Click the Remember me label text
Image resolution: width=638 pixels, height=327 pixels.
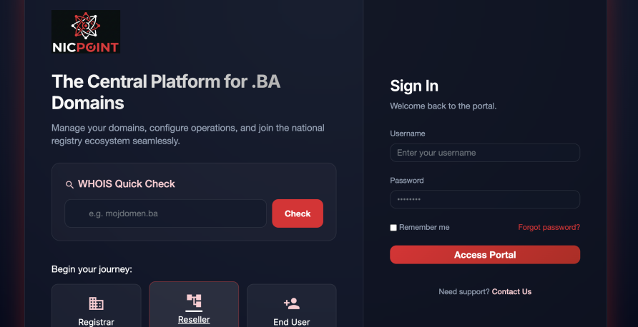[424, 227]
